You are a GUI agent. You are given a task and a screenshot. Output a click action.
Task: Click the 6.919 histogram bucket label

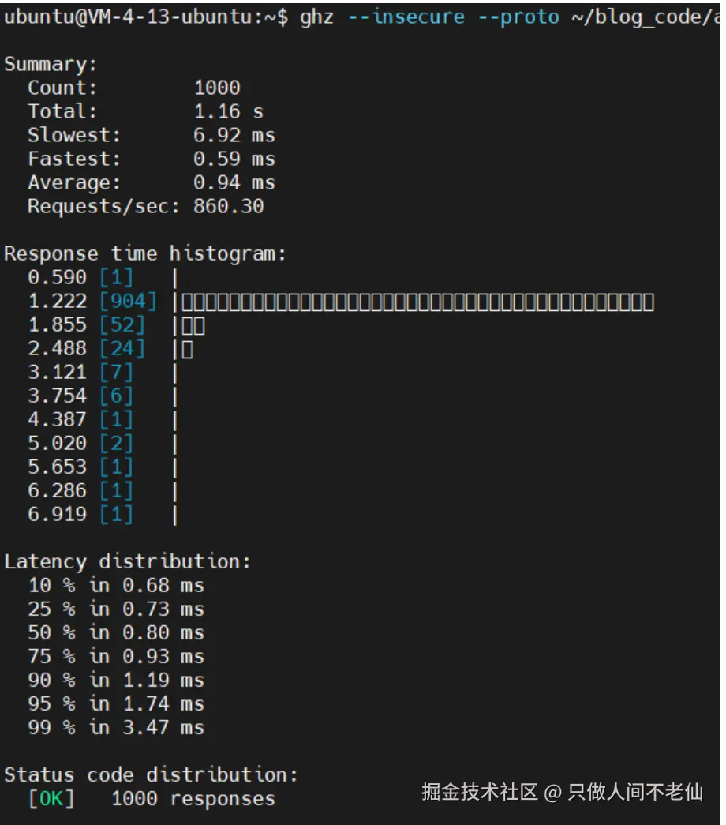coord(58,515)
